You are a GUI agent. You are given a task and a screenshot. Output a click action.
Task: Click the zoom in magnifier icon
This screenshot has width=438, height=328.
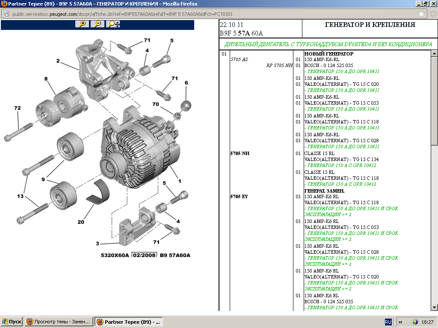pos(82,24)
